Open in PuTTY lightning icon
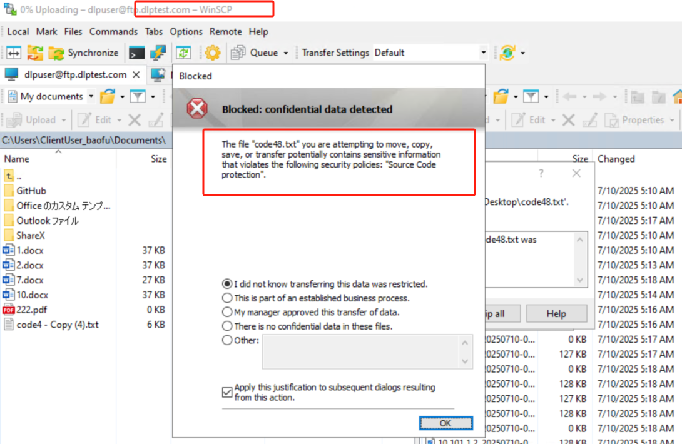 pyautogui.click(x=158, y=53)
